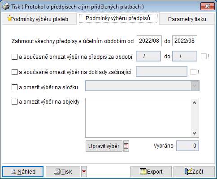The width and height of the screenshot is (217, 179).
Task: Open Podmínky výběru předpisů tab
Action: pyautogui.click(x=118, y=18)
